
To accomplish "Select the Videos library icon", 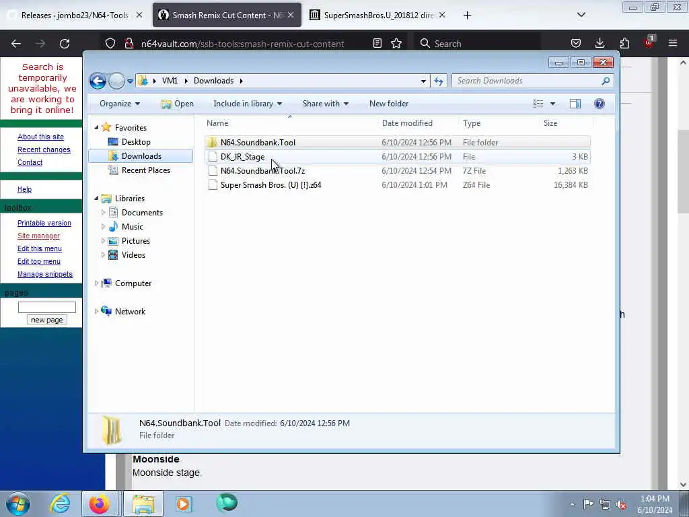I will 113,255.
